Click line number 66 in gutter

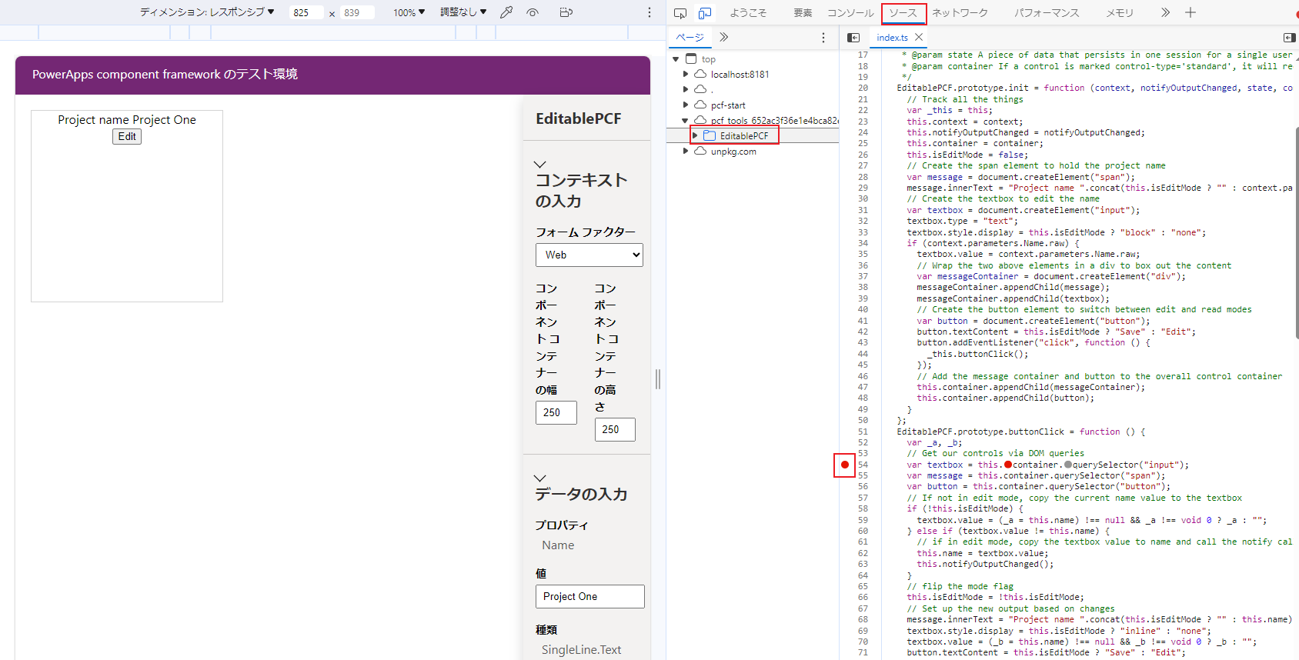(x=863, y=597)
